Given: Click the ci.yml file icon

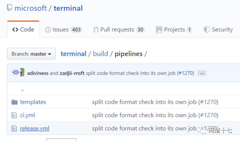Looking at the screenshot, I should [x=14, y=115].
